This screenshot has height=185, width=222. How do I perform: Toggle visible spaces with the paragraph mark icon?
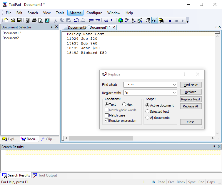pyautogui.click(x=112, y=20)
